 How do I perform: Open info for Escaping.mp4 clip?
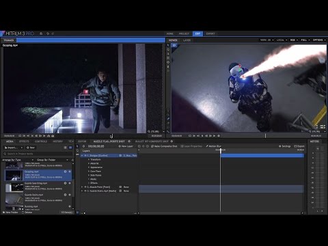click(65, 172)
